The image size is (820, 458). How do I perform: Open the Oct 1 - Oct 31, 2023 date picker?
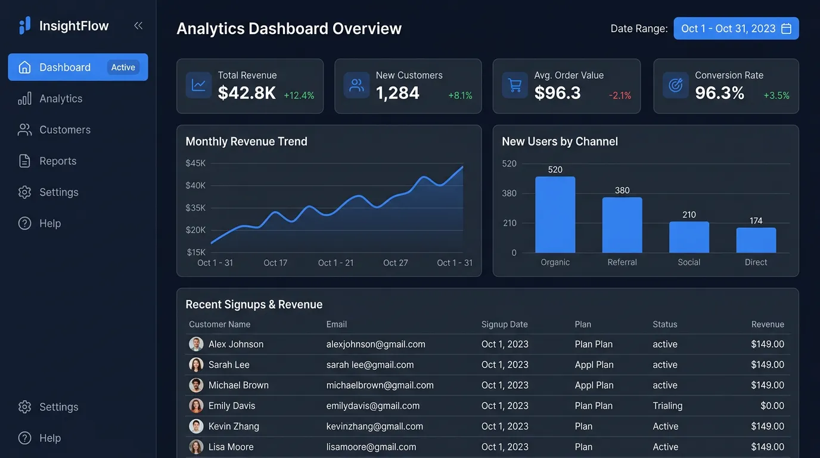[x=736, y=29]
